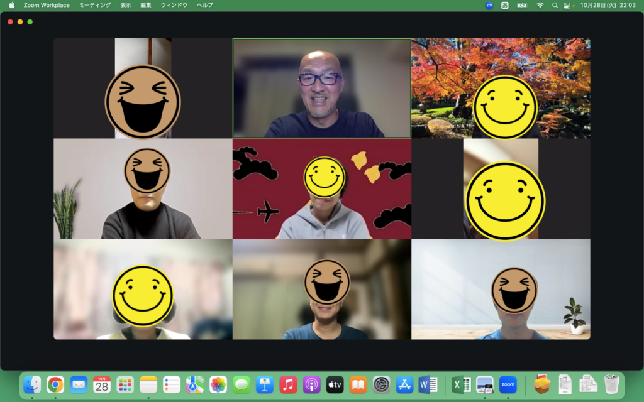Viewport: 644px width, 402px height.
Task: Click the ウィンドウ menu item
Action: [174, 5]
